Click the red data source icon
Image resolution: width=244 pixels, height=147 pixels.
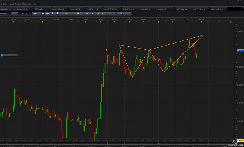click(14, 14)
